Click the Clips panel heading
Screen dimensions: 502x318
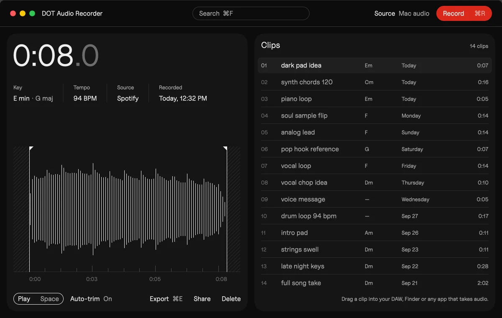tap(271, 45)
